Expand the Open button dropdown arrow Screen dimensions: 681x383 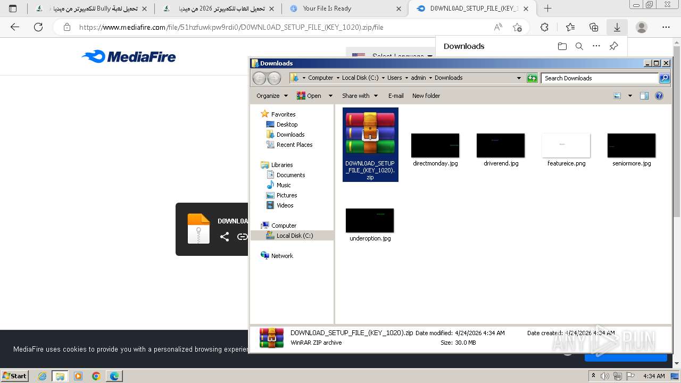[330, 96]
